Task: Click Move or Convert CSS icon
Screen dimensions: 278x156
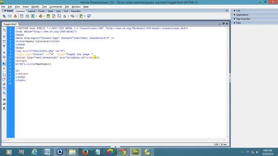Action: click(4, 93)
